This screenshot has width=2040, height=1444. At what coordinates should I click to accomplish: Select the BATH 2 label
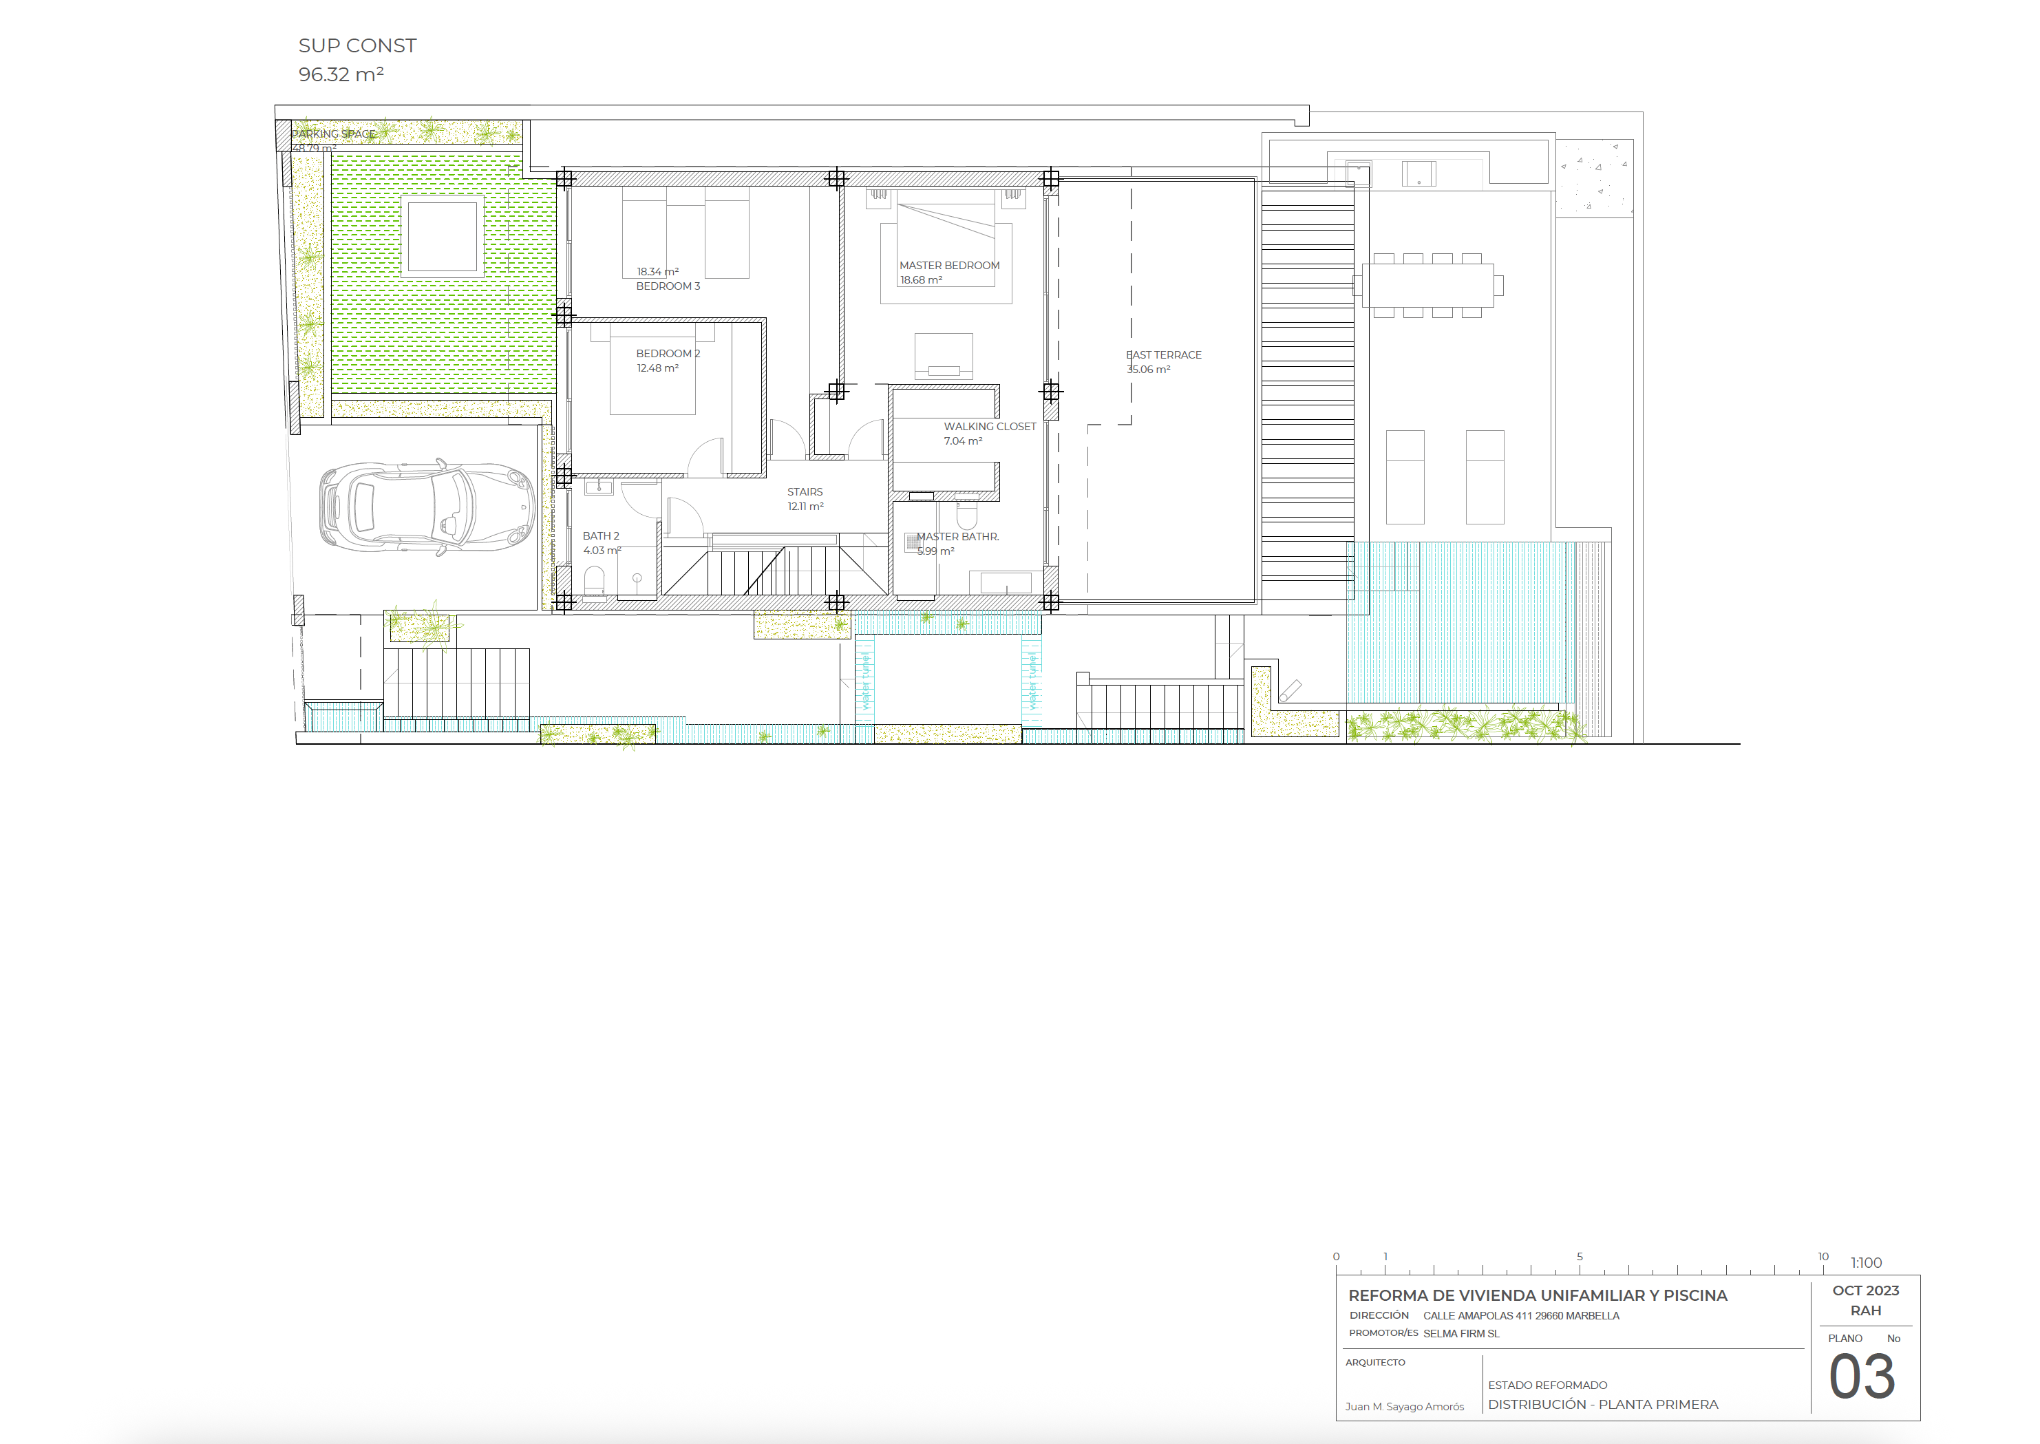601,536
